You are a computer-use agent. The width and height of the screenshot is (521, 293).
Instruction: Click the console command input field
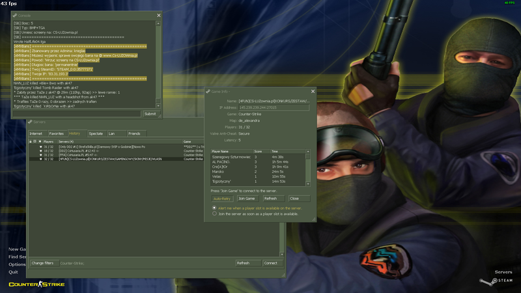(x=77, y=113)
